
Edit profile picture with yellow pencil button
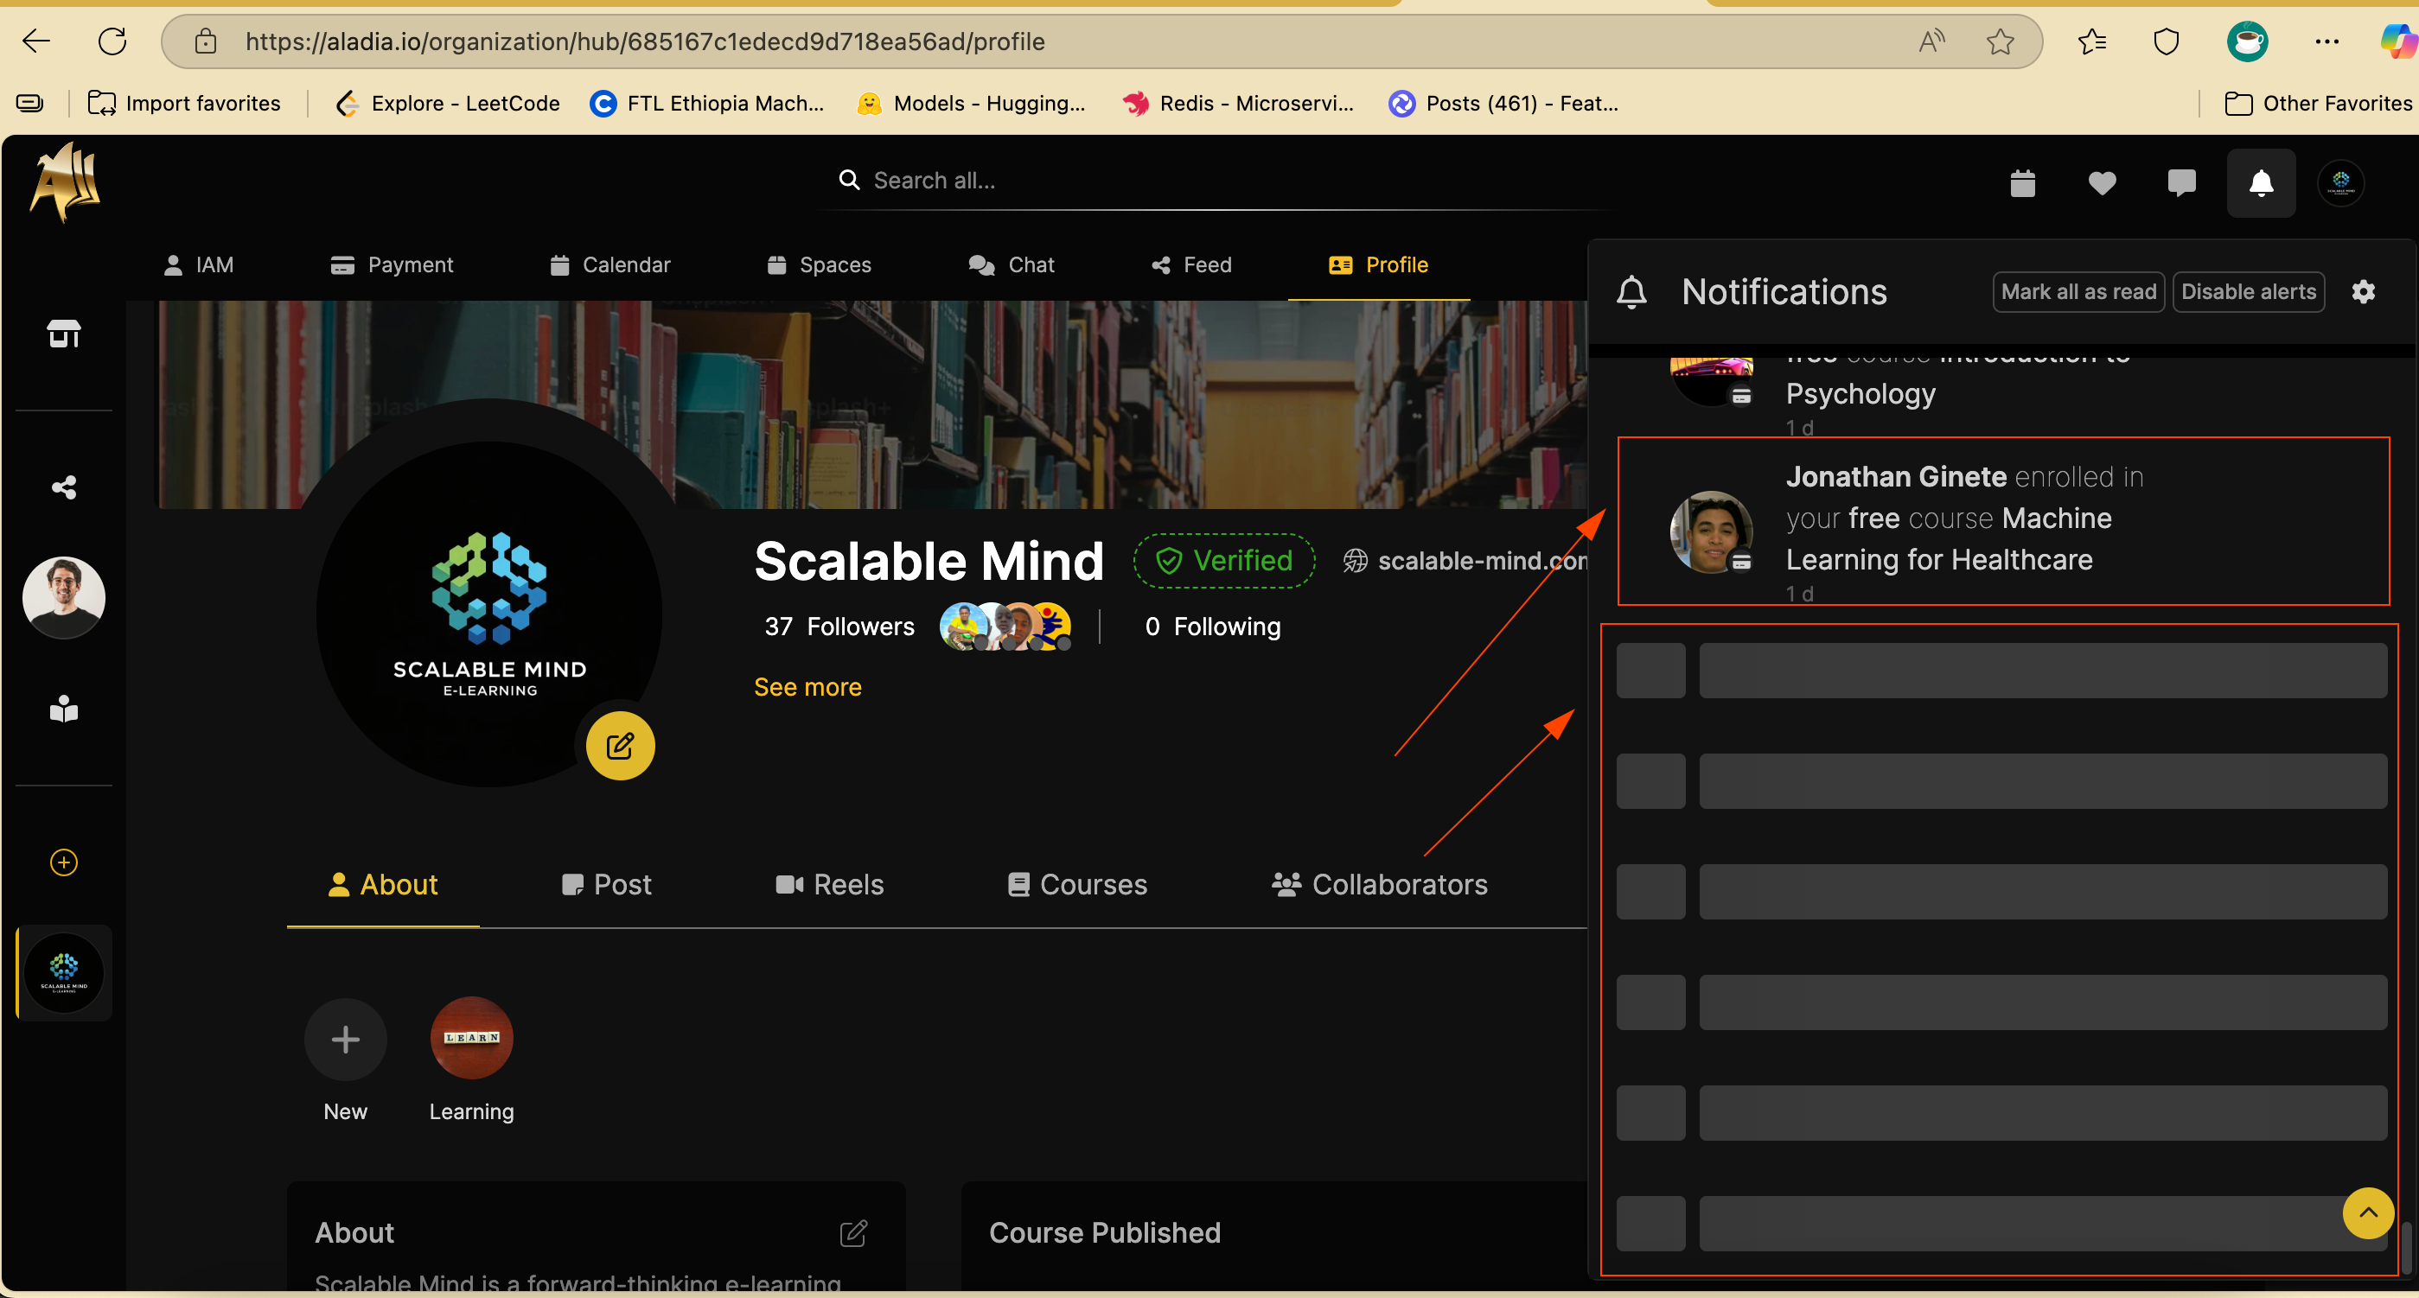click(621, 746)
